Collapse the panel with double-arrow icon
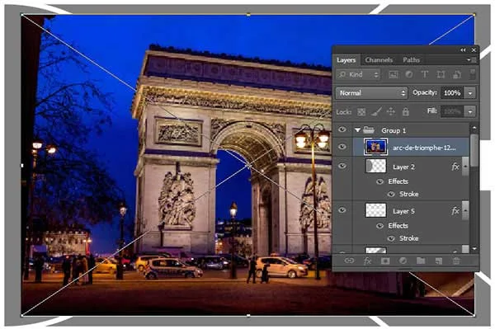The image size is (495, 329). coord(463,49)
